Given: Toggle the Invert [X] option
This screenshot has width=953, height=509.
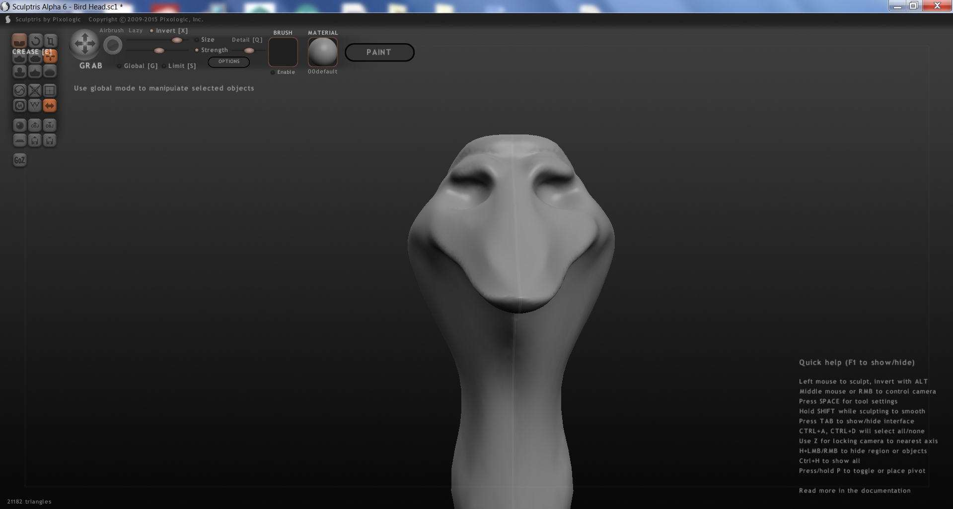Looking at the screenshot, I should [x=169, y=31].
